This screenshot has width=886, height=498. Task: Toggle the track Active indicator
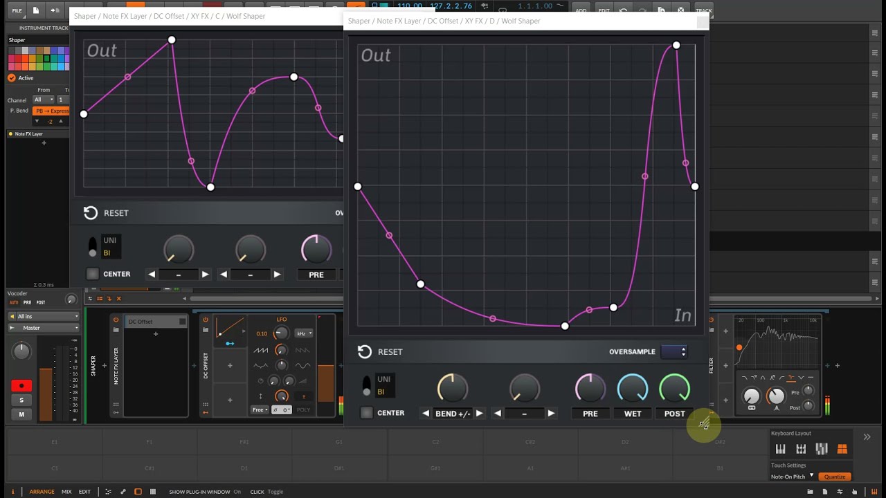(12, 77)
